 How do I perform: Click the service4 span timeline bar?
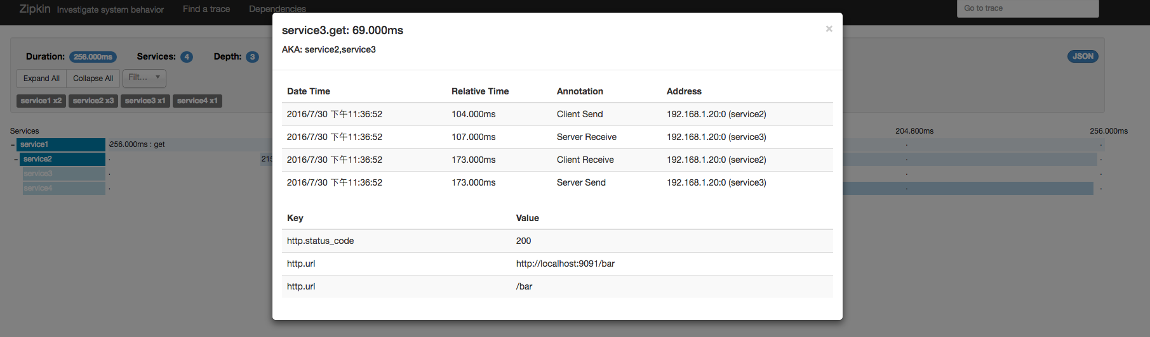(x=968, y=189)
